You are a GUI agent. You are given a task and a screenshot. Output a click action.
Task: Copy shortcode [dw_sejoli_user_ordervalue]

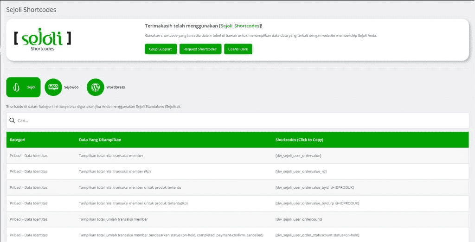point(298,156)
